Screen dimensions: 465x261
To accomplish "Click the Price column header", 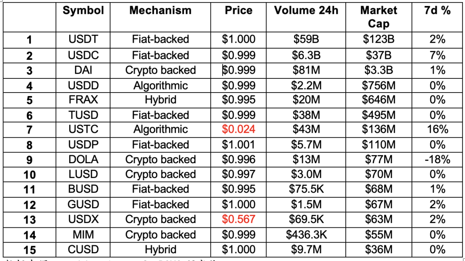I will pyautogui.click(x=239, y=17).
